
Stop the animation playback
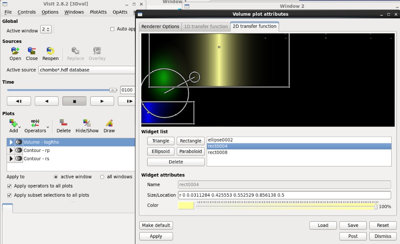pyautogui.click(x=74, y=101)
